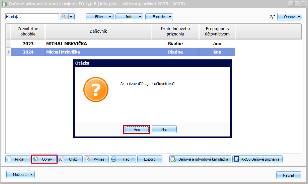Open KROS Daňové priznania
Screen dimensions: 308x184
coord(257,159)
